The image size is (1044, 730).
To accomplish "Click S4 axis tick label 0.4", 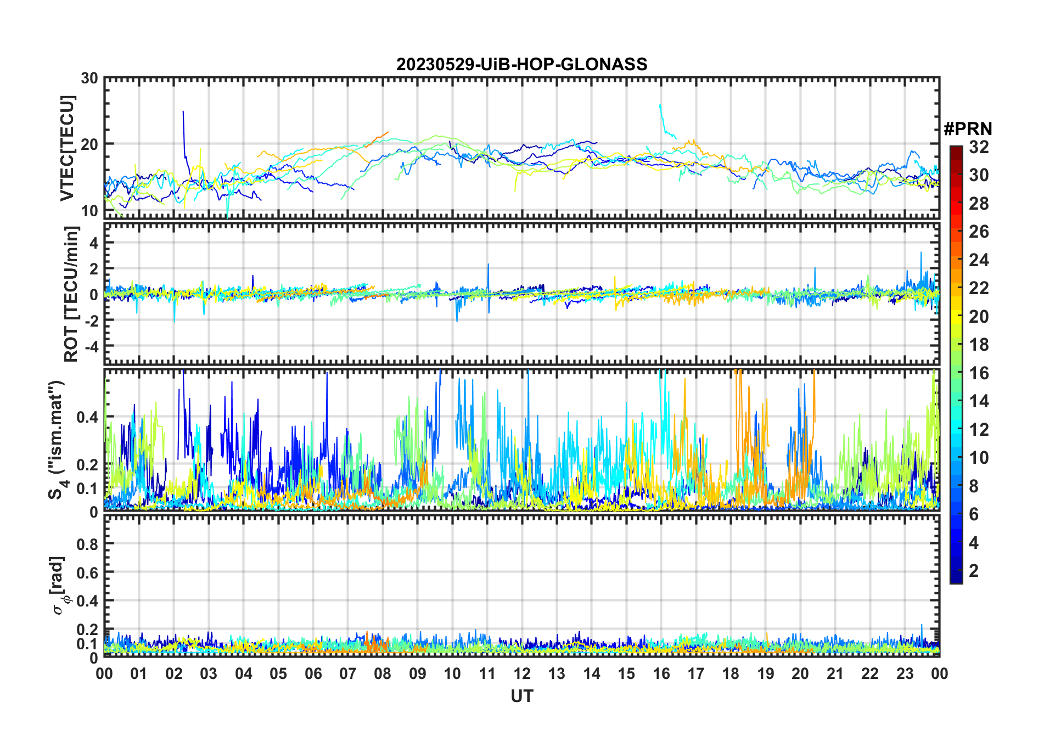I will (87, 417).
